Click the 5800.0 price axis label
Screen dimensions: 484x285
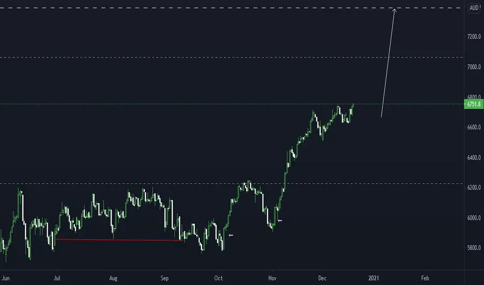tap(474, 248)
